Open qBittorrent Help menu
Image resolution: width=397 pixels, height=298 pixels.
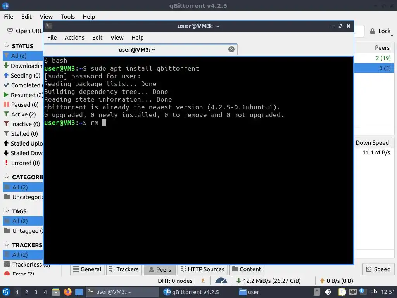[x=89, y=16]
